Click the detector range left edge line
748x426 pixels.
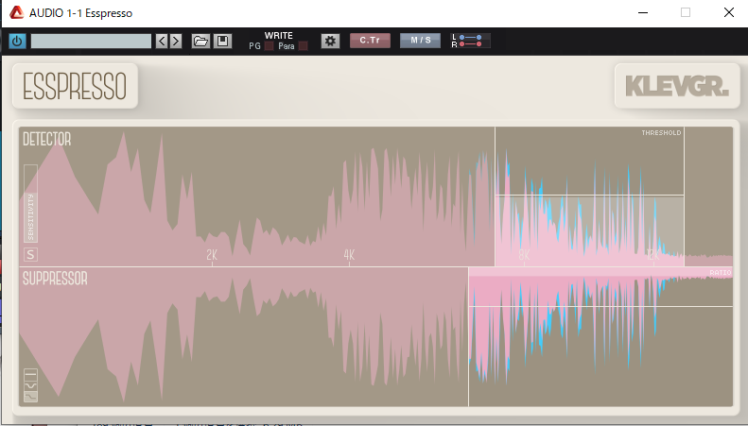[x=496, y=196]
